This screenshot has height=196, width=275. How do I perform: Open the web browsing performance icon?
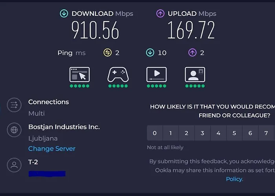point(79,74)
